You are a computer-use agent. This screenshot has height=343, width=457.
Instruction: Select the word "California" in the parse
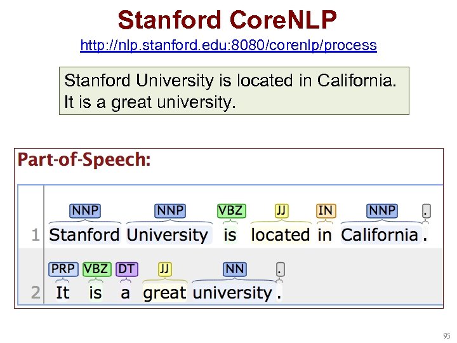point(380,235)
